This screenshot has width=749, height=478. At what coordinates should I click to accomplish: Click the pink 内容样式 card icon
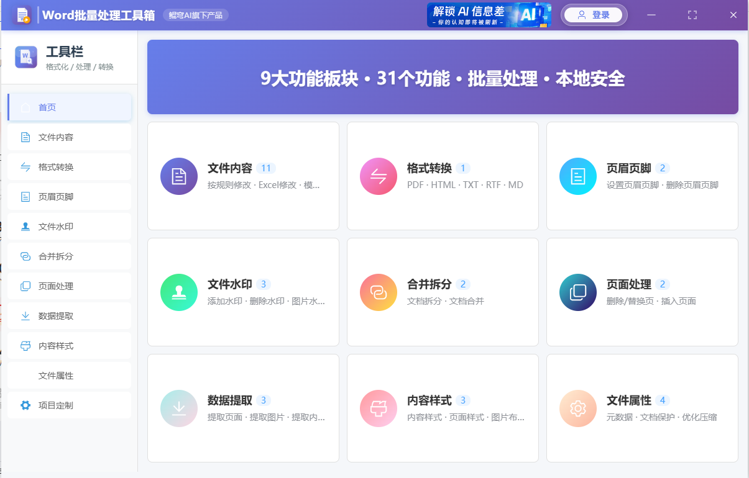coord(378,408)
